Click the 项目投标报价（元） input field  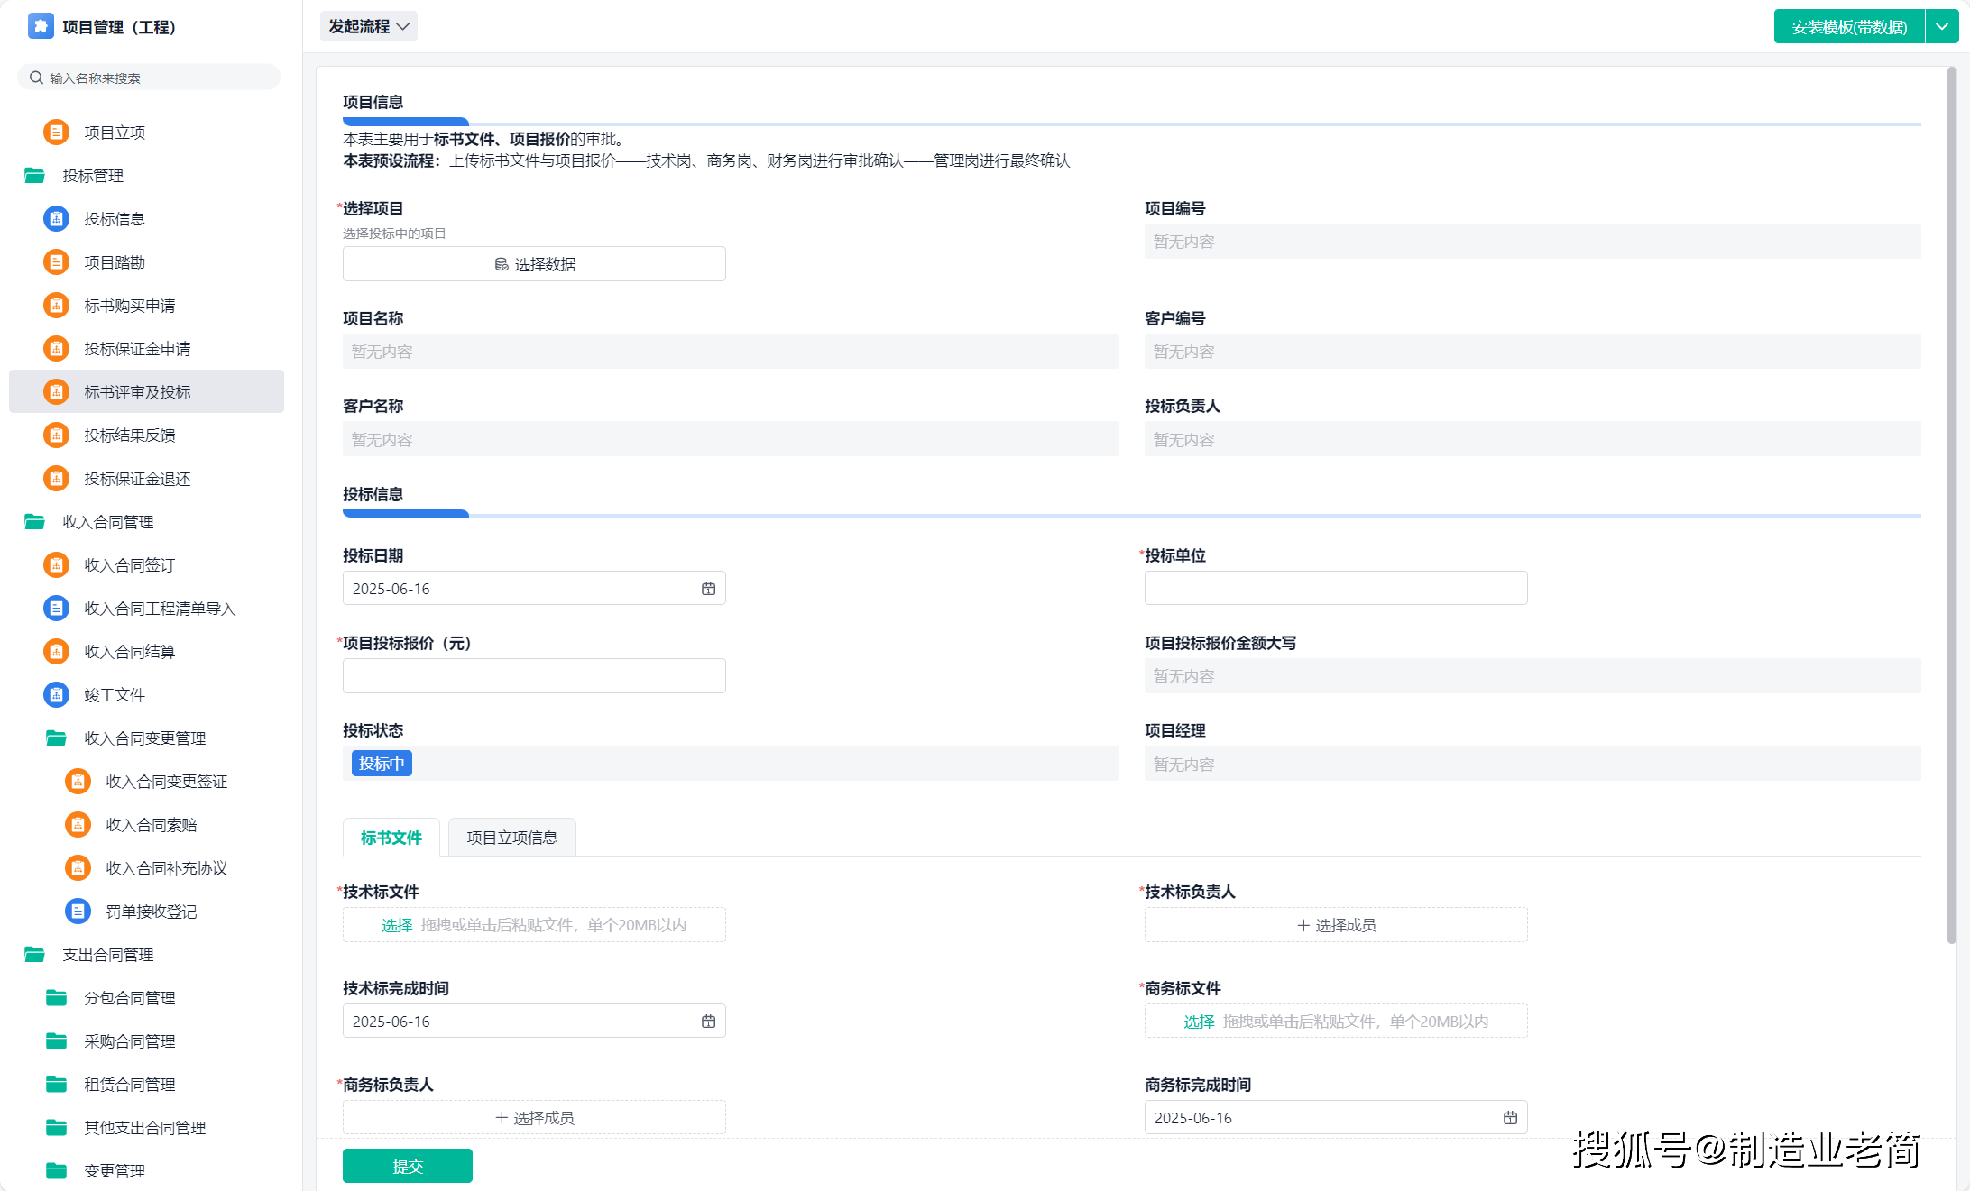tap(534, 675)
